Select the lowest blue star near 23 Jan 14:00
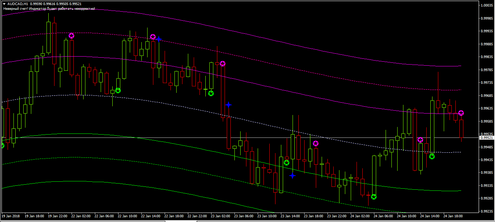This screenshot has width=495, height=222. coord(293,176)
